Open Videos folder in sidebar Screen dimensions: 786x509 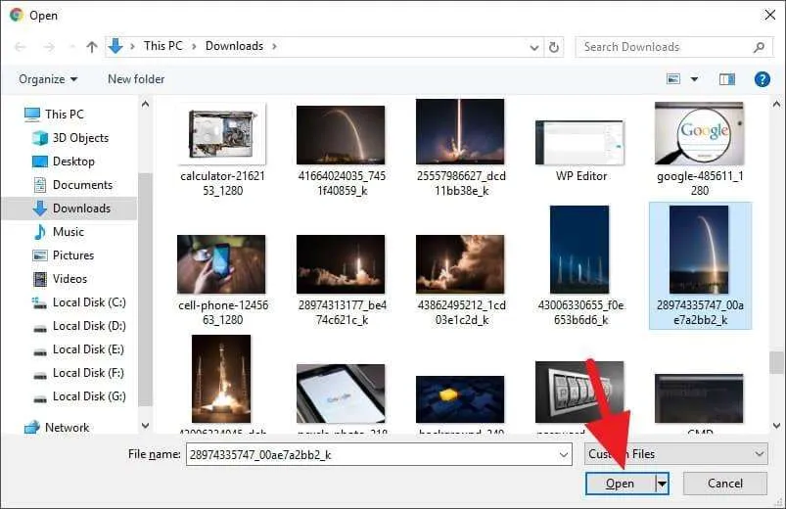click(60, 279)
